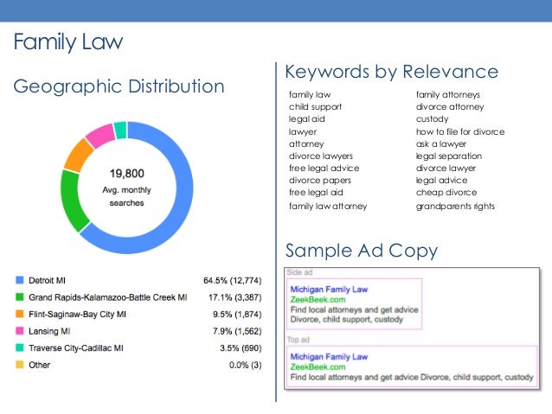Click keyword 'divorce papers'
The width and height of the screenshot is (552, 414).
(320, 181)
